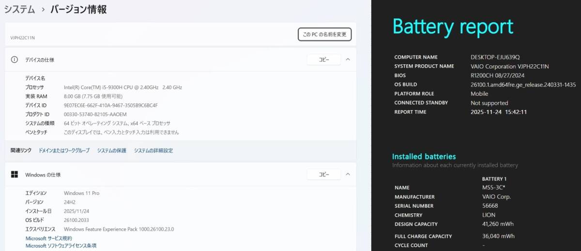Select the プロダクト ID value 00330-53740-82105-AAOEM
581x251 pixels.
(x=95, y=114)
